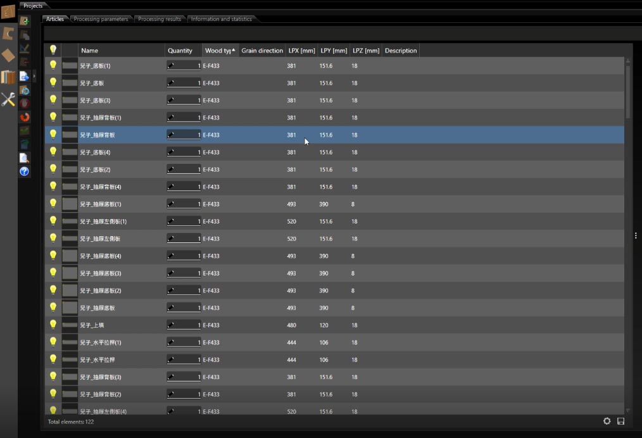Click the add project green plus icon
This screenshot has height=438, width=642.
pos(24,21)
